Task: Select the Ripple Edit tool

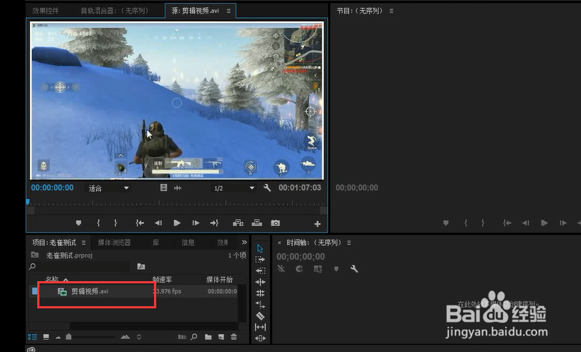Action: [x=260, y=282]
